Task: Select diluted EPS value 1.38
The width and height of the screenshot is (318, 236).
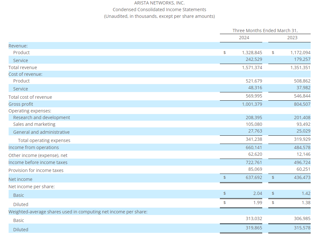Action: [x=306, y=203]
